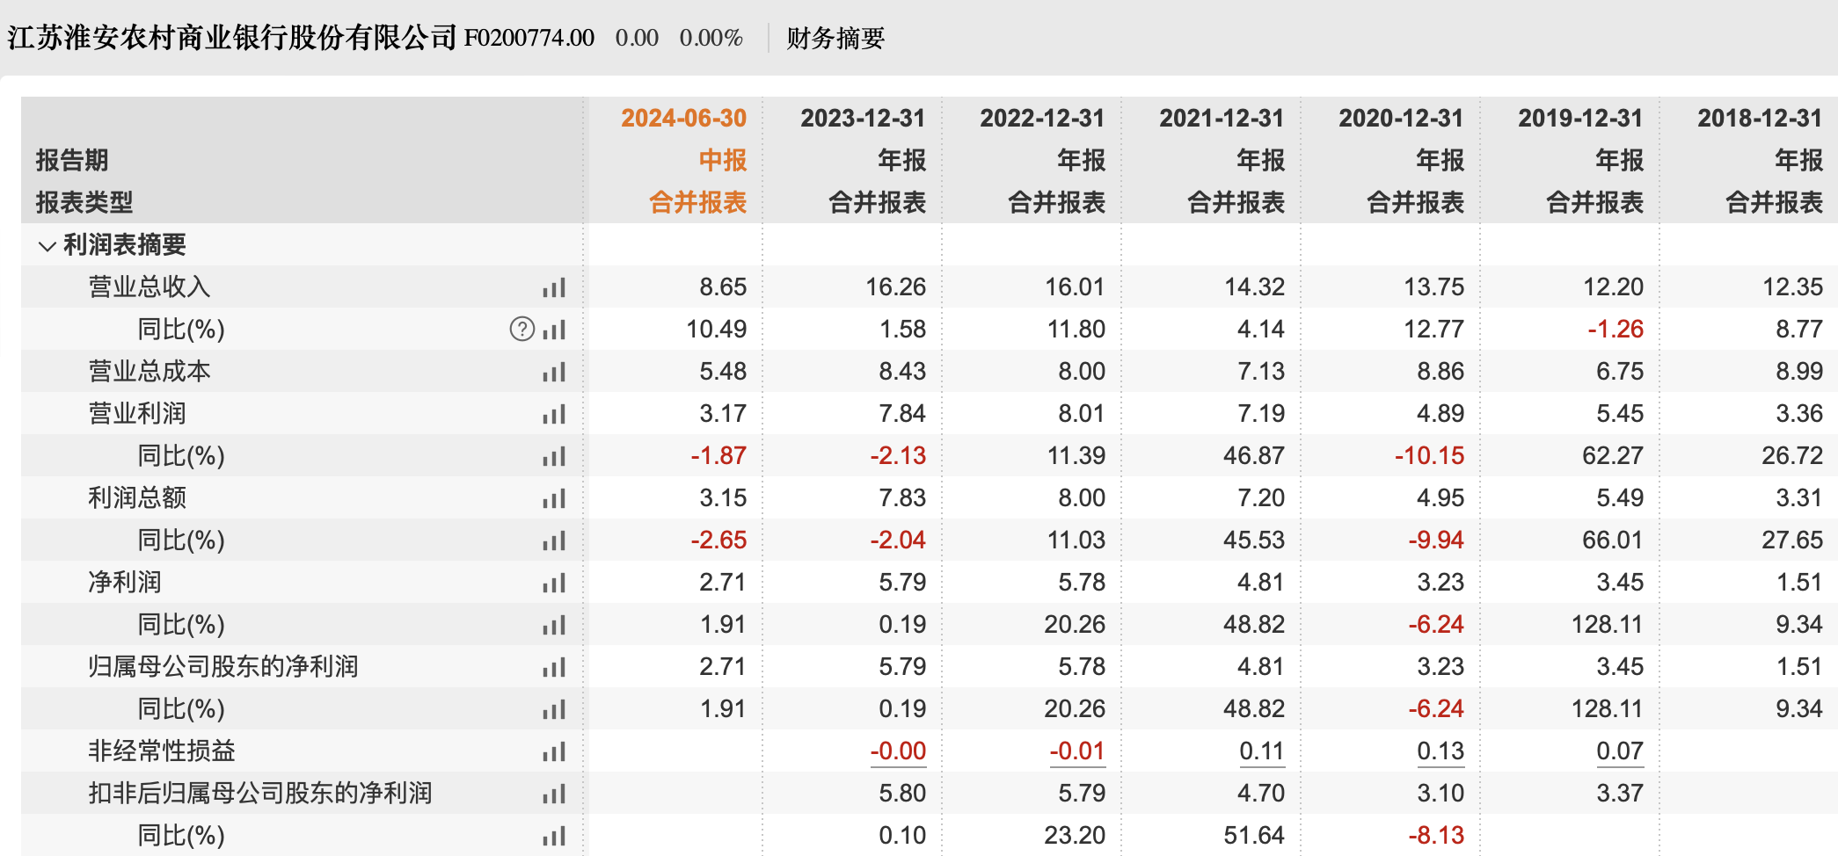Click the 27.65 cell in 2018 column
1838x856 pixels.
1792,540
